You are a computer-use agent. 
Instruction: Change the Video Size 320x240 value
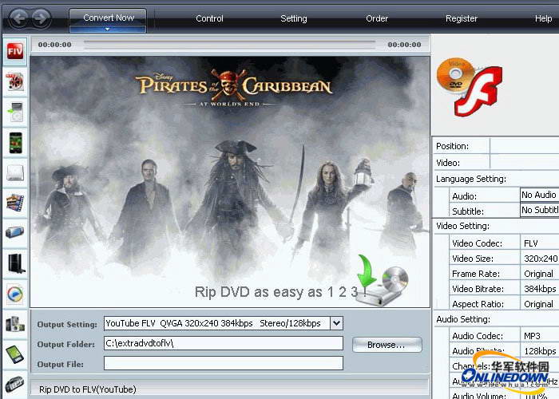tap(539, 259)
